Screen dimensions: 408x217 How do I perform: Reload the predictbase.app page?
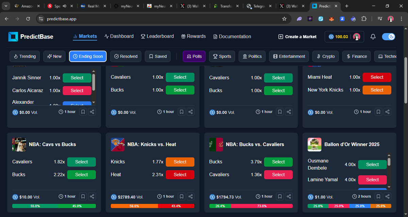28,19
